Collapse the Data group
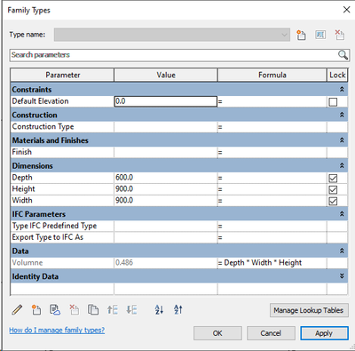 (x=342, y=251)
